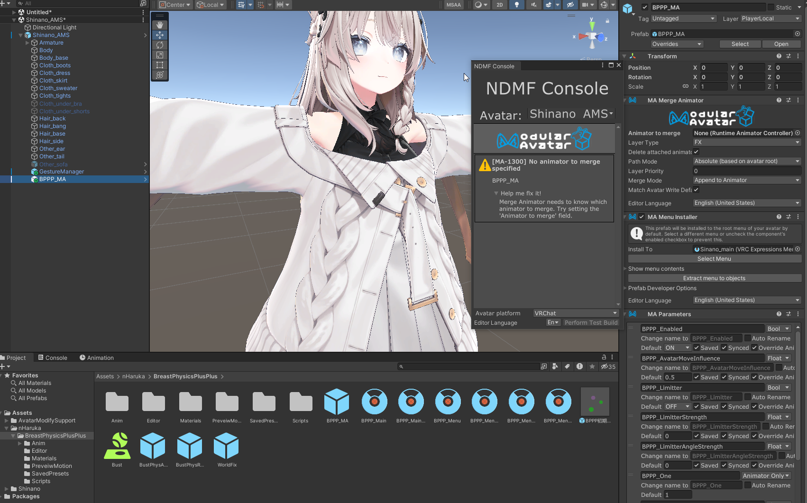Click Extract menu to objects button
The width and height of the screenshot is (807, 503).
point(715,278)
